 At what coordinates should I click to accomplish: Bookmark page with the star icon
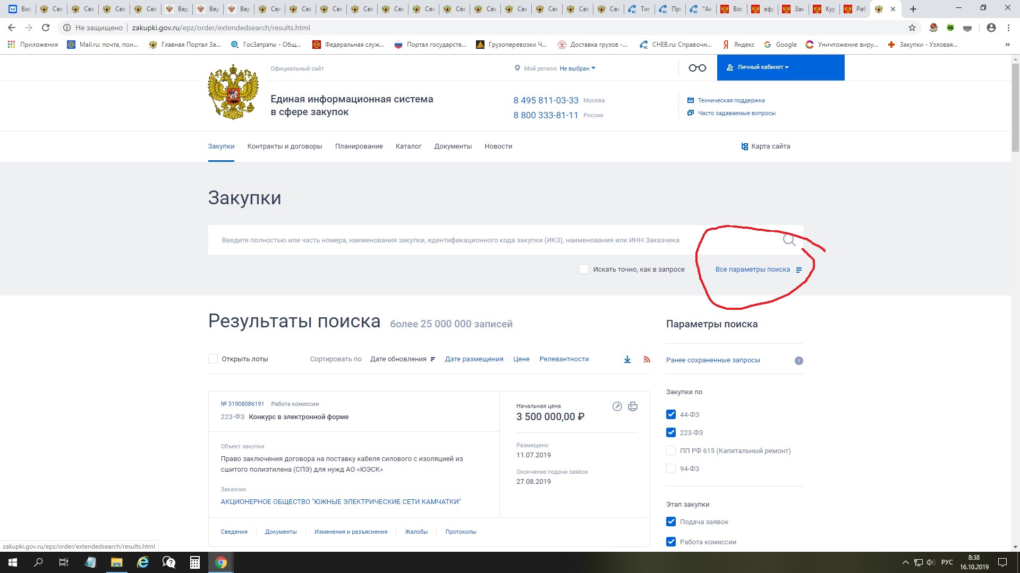click(x=912, y=28)
